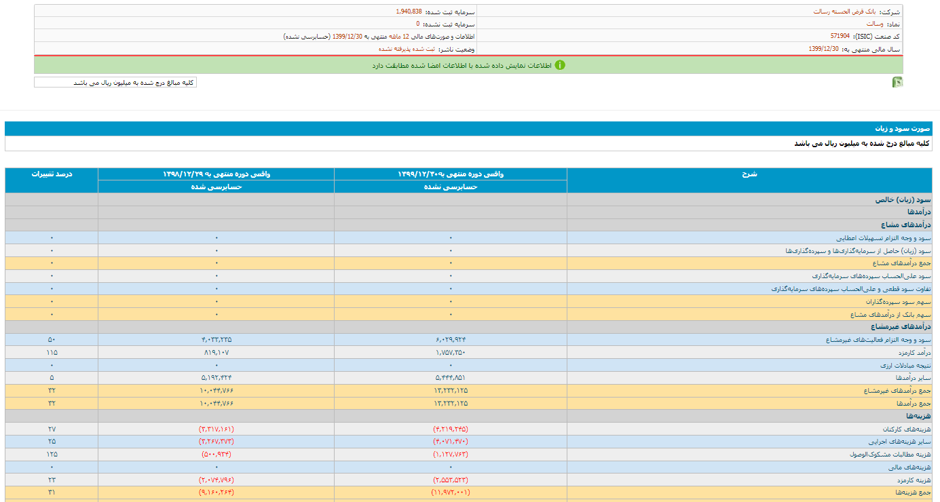940x502 pixels.
Task: Click the ISIC industry code 571904
Action: (840, 36)
